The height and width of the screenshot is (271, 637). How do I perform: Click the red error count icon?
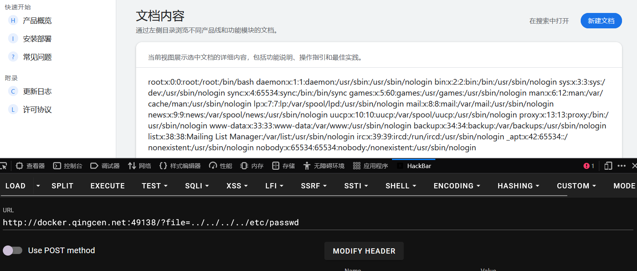click(589, 166)
